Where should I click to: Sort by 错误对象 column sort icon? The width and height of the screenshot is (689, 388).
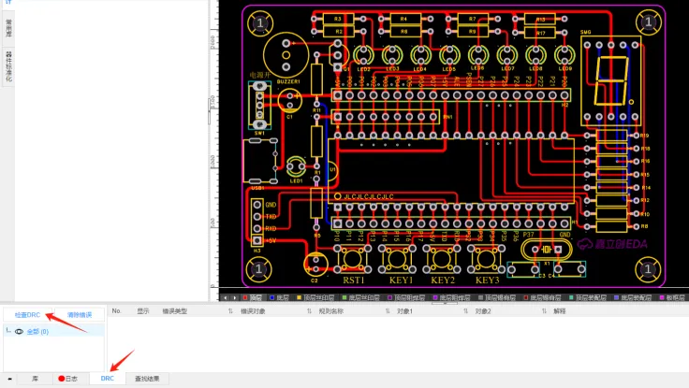coord(309,311)
